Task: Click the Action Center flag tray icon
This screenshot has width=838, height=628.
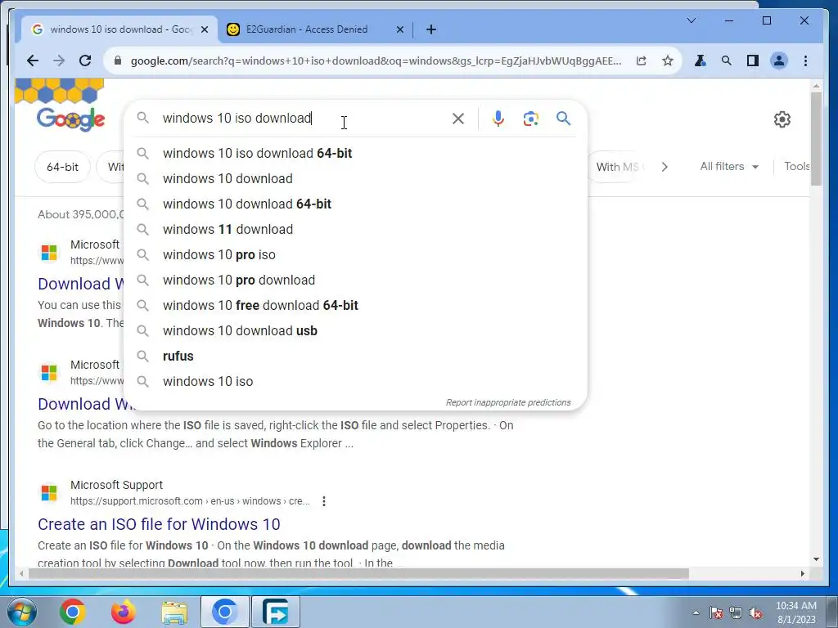Action: click(716, 612)
